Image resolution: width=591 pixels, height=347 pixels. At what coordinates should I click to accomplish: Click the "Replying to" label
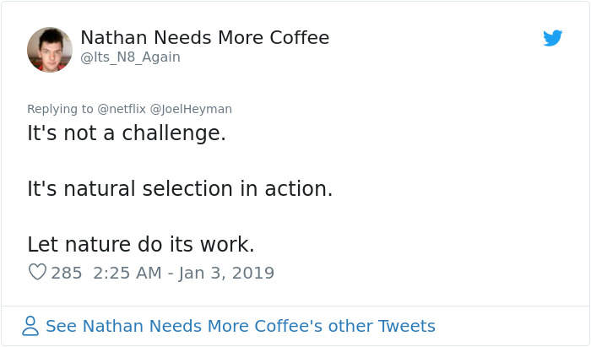(61, 109)
